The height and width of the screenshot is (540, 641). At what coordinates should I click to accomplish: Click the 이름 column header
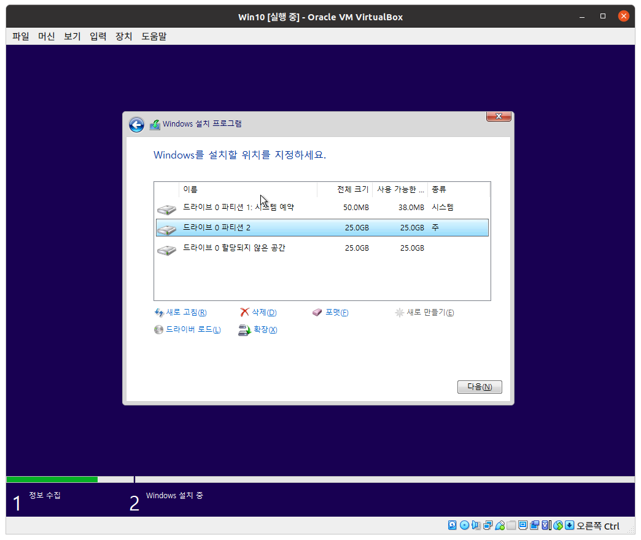(247, 189)
